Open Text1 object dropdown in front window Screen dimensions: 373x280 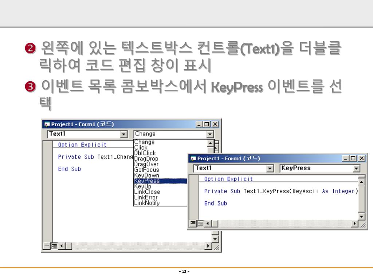270,168
